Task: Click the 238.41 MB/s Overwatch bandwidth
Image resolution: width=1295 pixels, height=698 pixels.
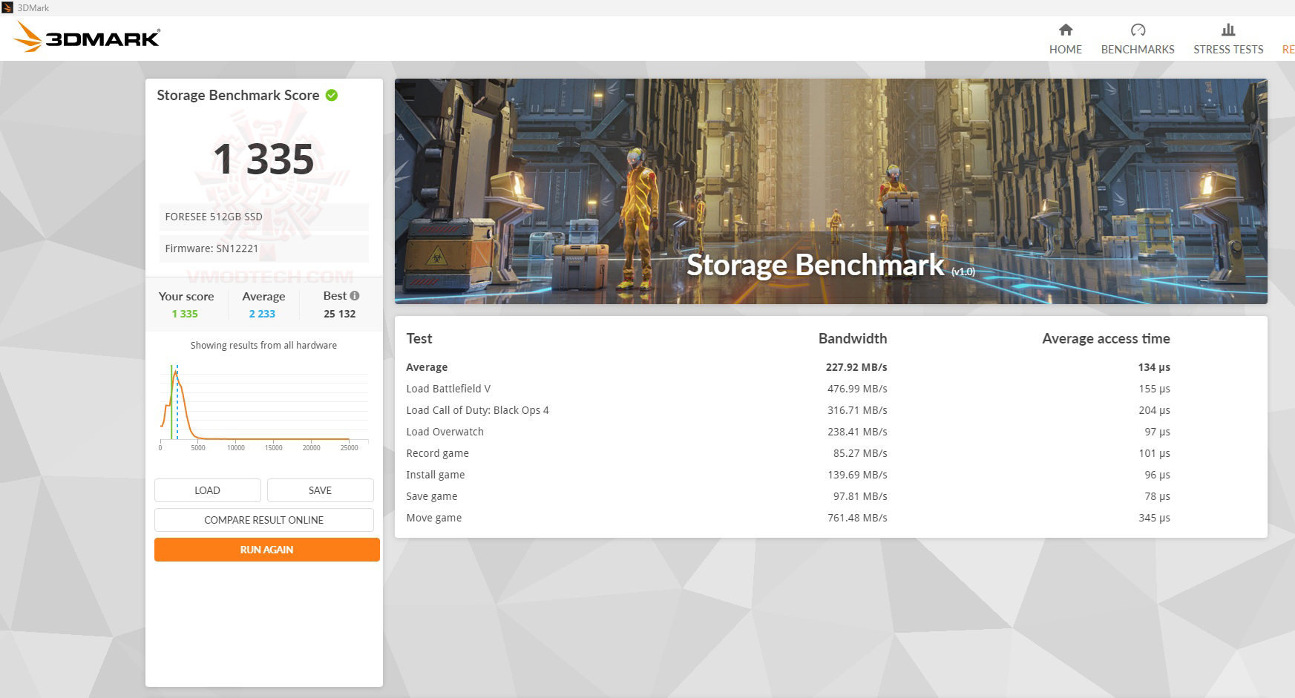Action: click(x=857, y=432)
